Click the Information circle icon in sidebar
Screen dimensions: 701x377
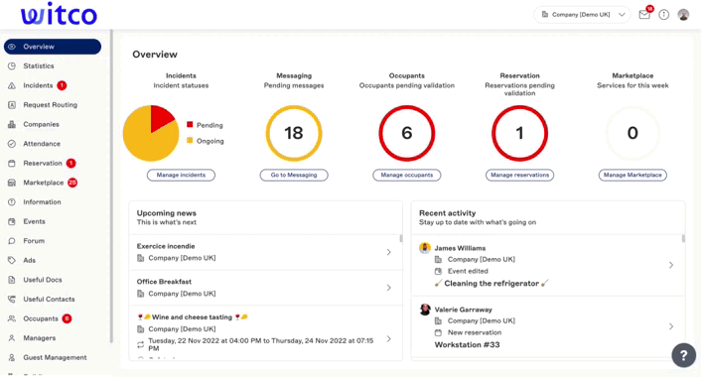pos(12,202)
